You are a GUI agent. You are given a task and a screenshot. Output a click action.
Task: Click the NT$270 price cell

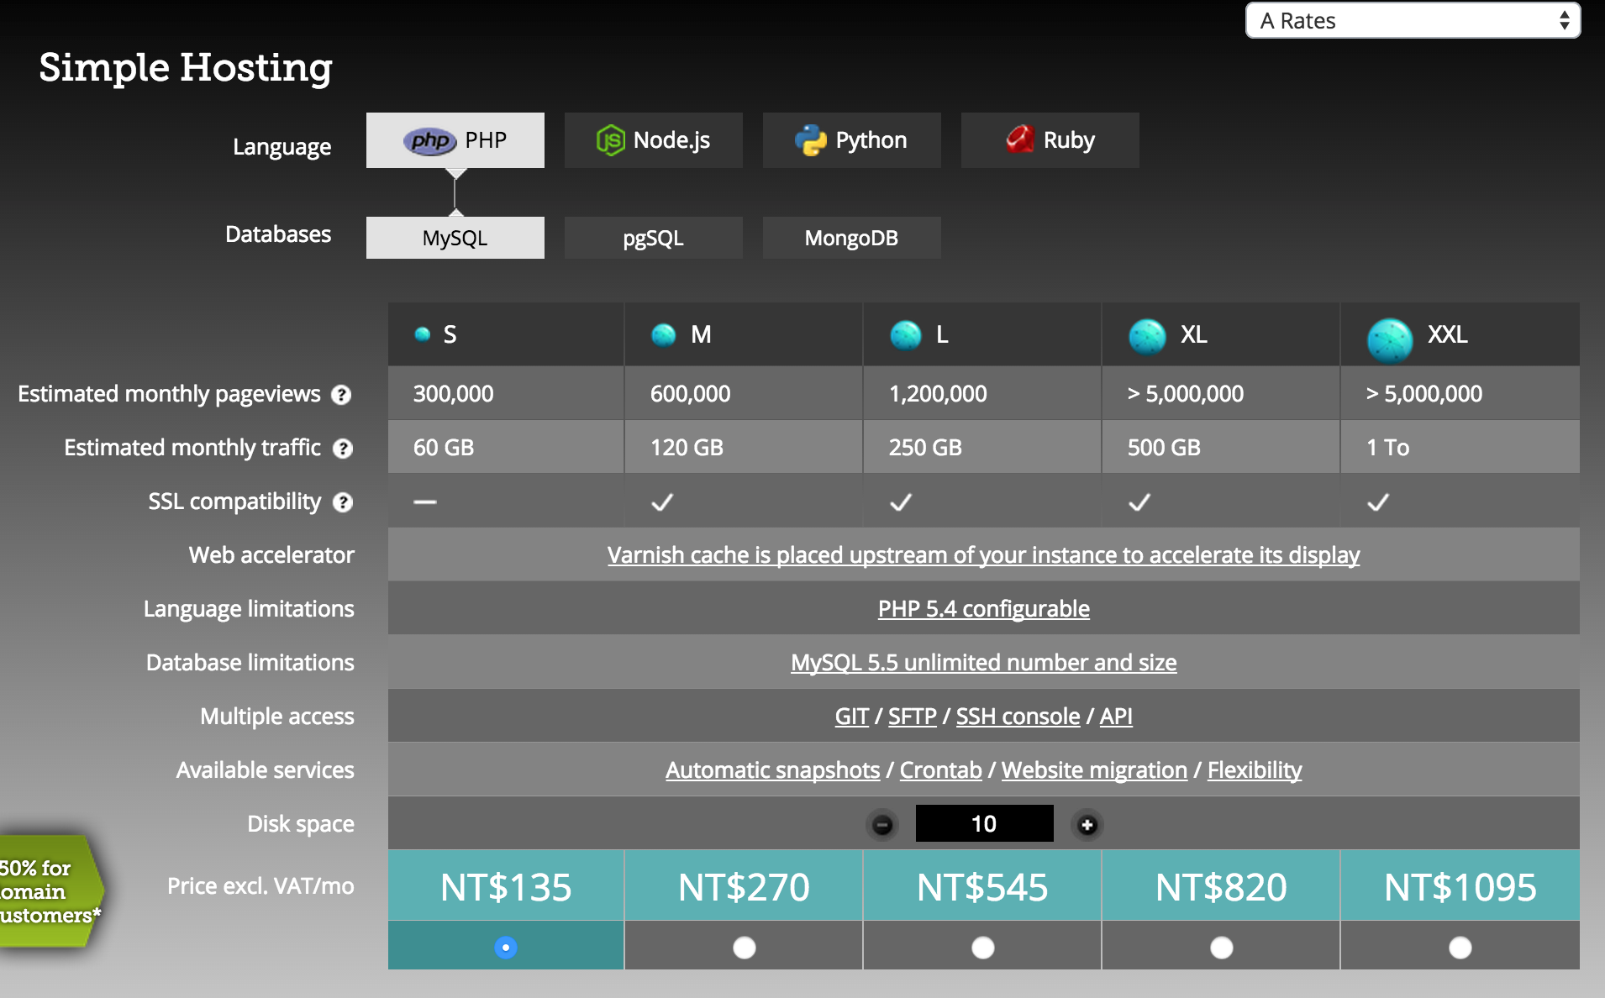(745, 886)
